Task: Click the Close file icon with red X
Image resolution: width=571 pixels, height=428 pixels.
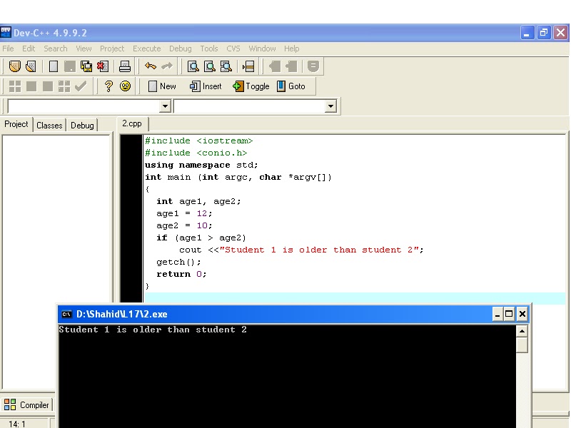Action: (x=103, y=66)
